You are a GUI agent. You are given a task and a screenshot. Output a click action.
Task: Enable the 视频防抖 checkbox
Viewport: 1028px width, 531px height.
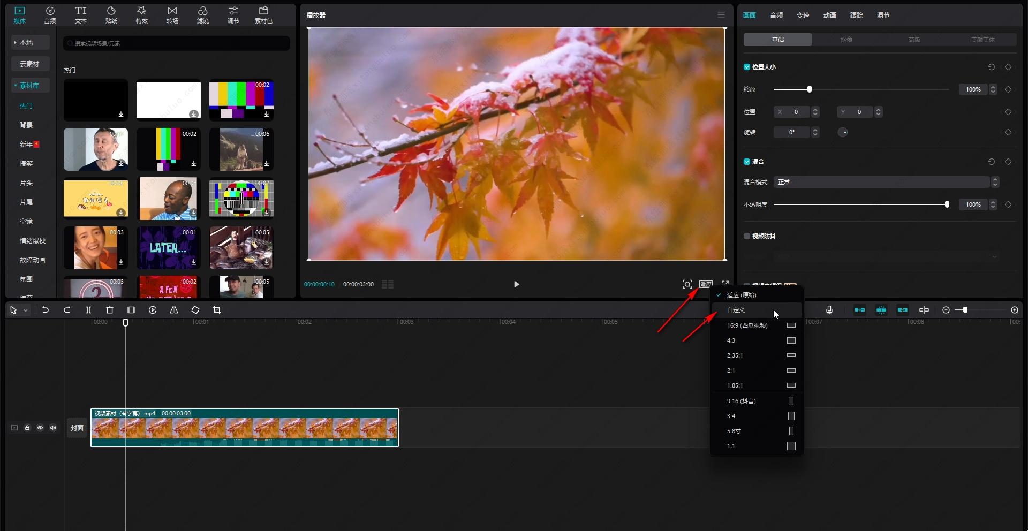click(x=747, y=236)
